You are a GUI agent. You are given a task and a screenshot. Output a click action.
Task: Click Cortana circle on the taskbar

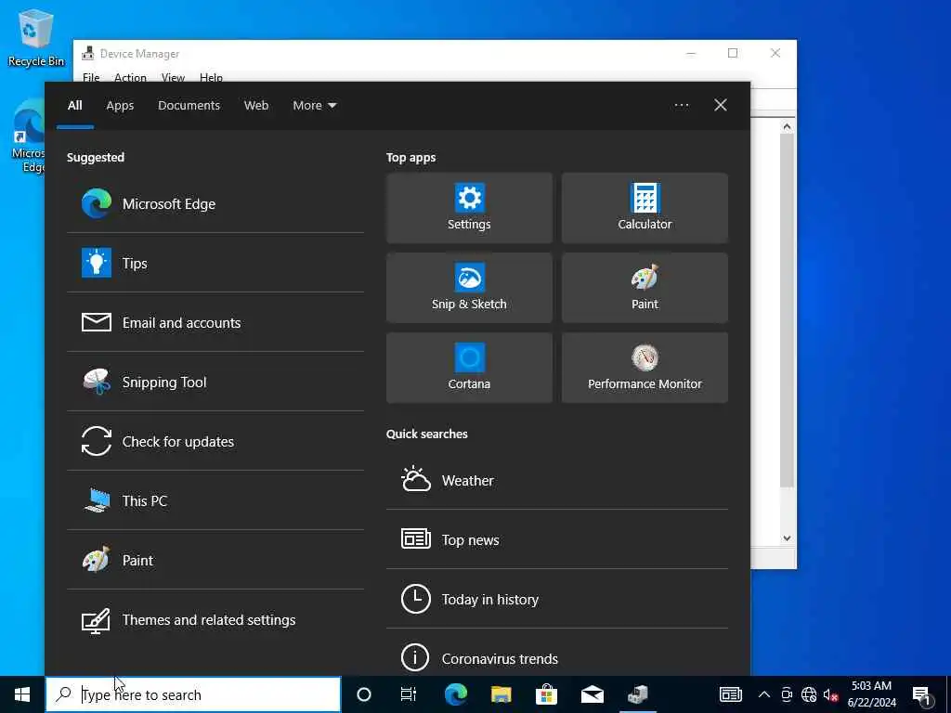(x=364, y=694)
